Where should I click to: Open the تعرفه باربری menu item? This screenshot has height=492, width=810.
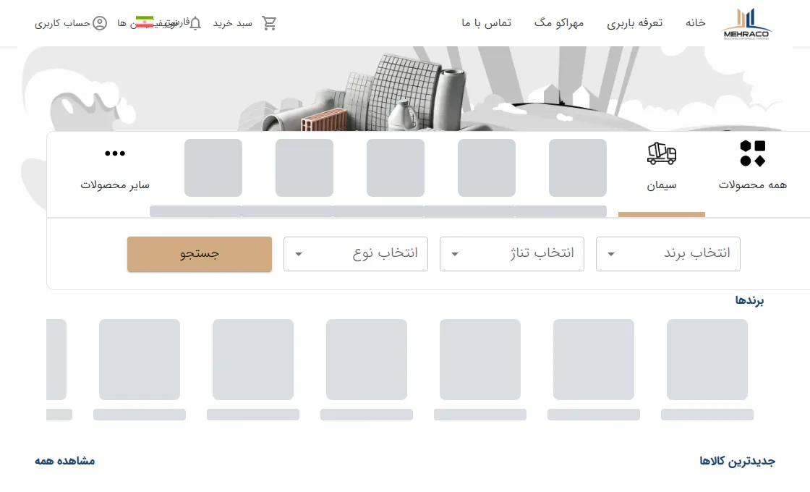[x=635, y=23]
